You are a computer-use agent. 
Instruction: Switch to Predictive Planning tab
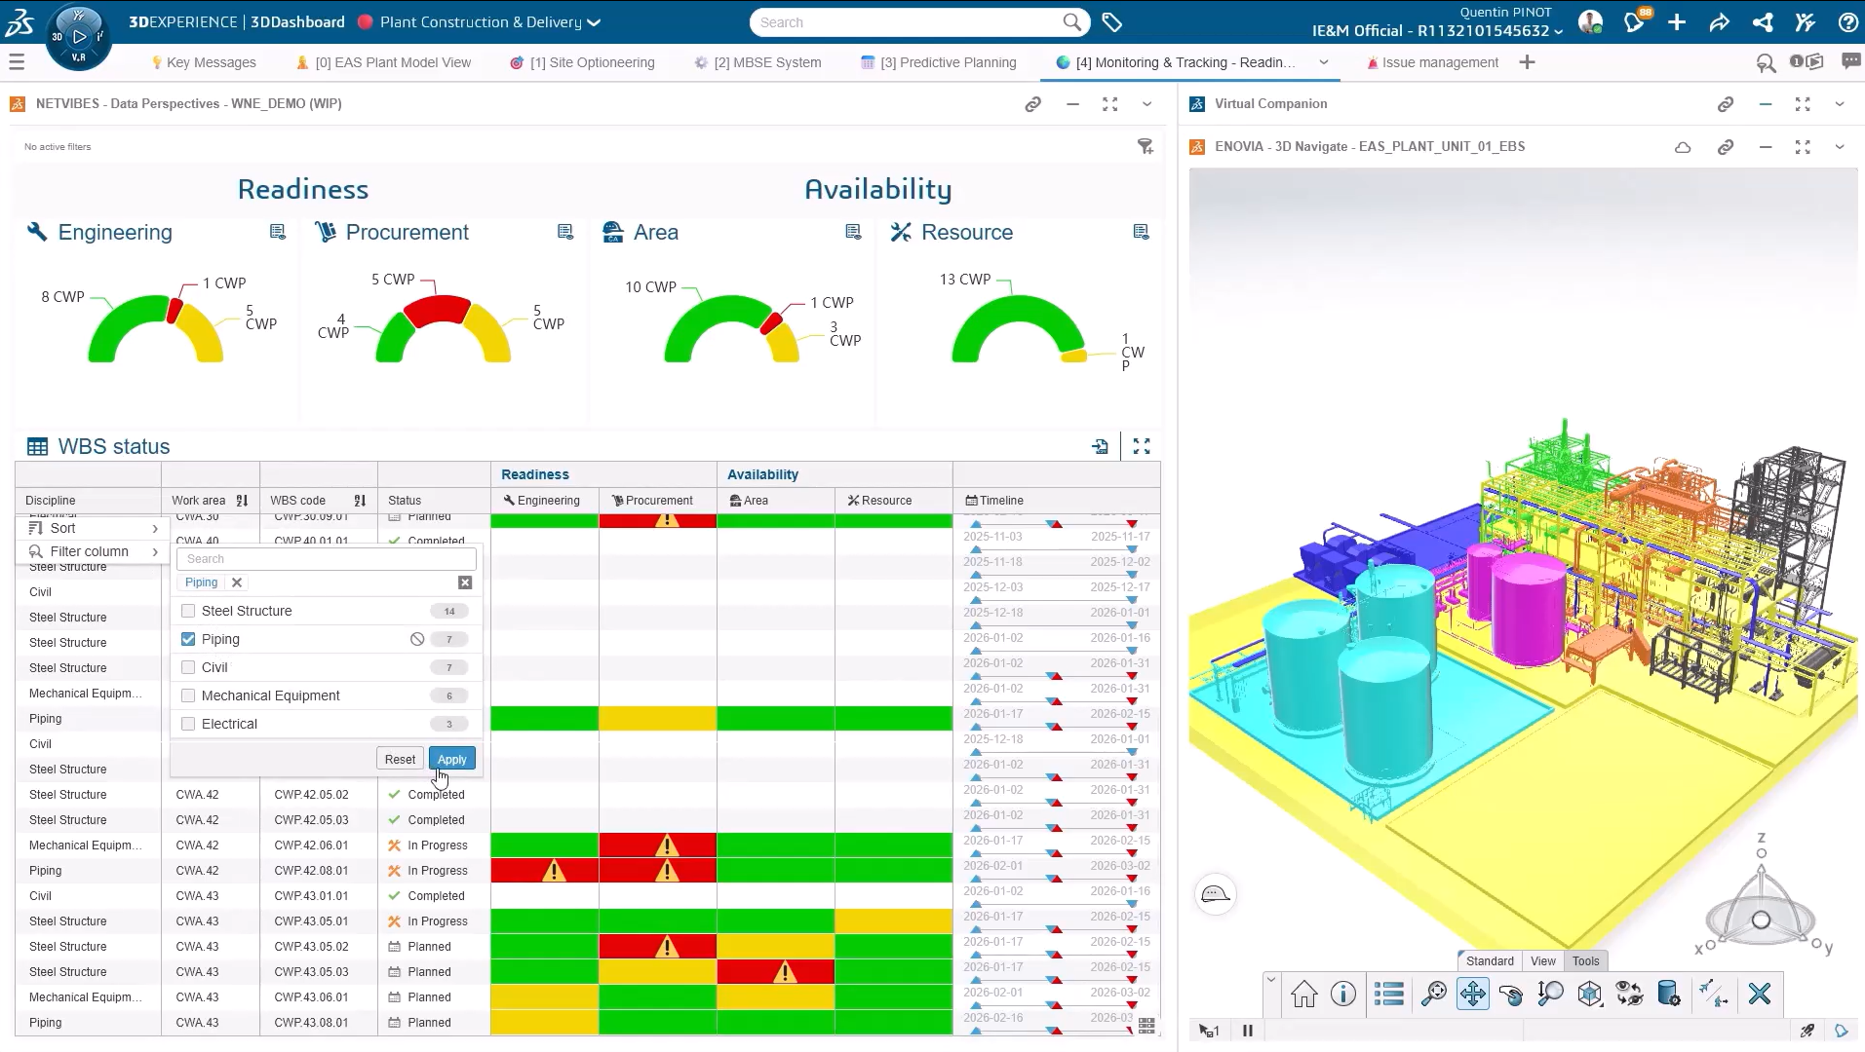pyautogui.click(x=947, y=62)
